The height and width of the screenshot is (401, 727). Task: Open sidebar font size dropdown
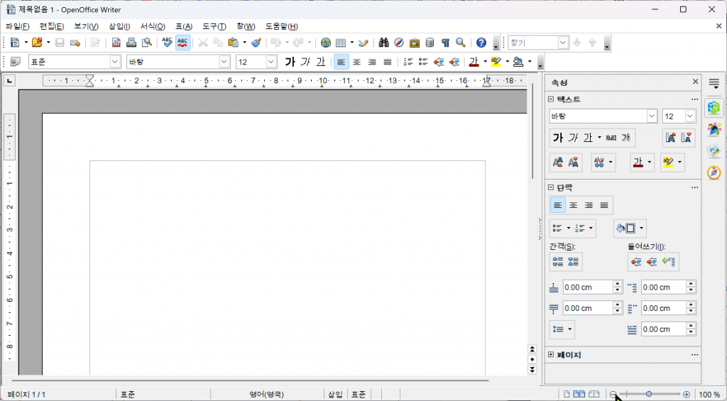[x=690, y=116]
